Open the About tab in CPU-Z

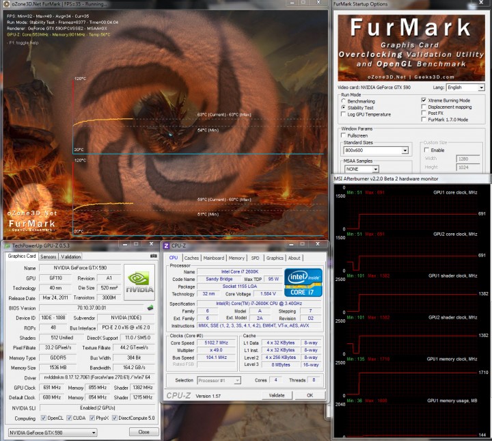295,258
